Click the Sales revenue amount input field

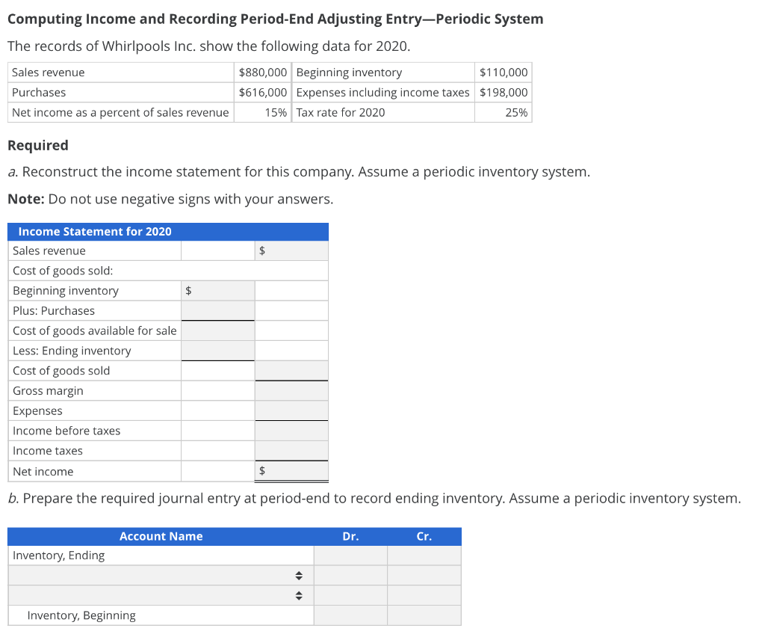(x=291, y=250)
